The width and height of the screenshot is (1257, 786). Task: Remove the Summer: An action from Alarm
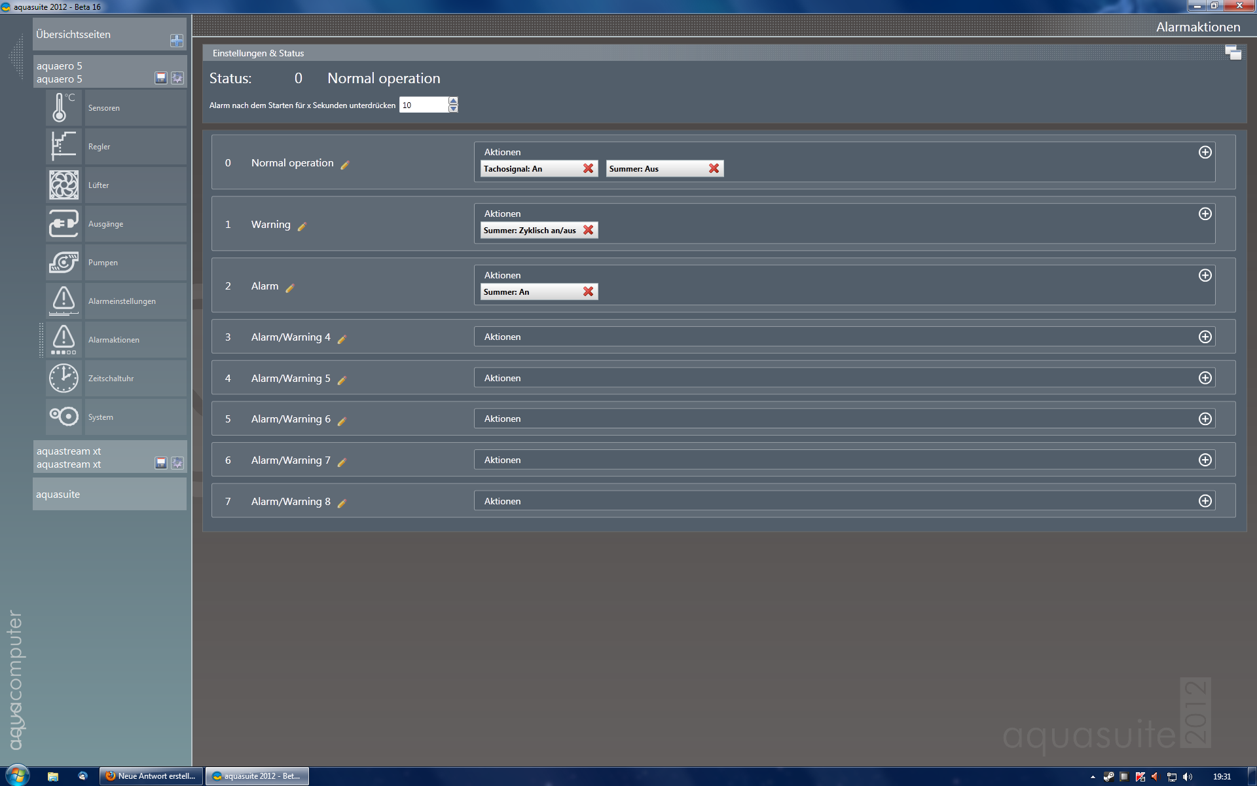coord(588,291)
